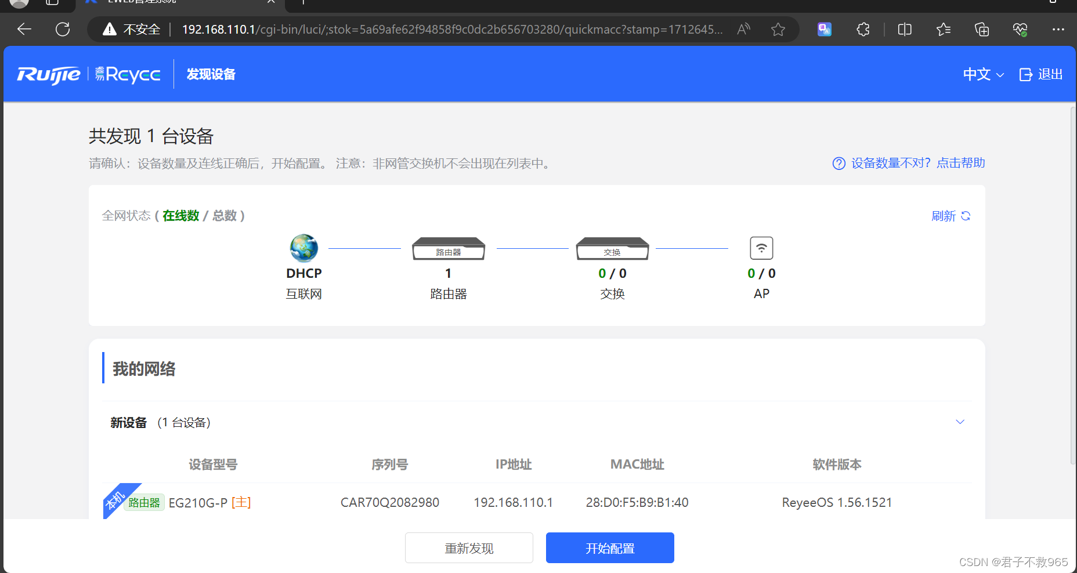Click the 路由器 router icon in topology
Viewport: 1077px width, 573px height.
tap(448, 248)
